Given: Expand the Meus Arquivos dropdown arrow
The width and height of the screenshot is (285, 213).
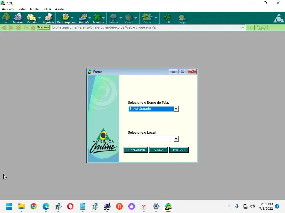Looking at the screenshot, I should pyautogui.click(x=72, y=18).
